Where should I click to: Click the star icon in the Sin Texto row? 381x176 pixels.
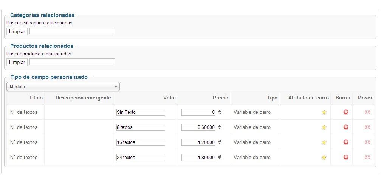click(x=324, y=112)
